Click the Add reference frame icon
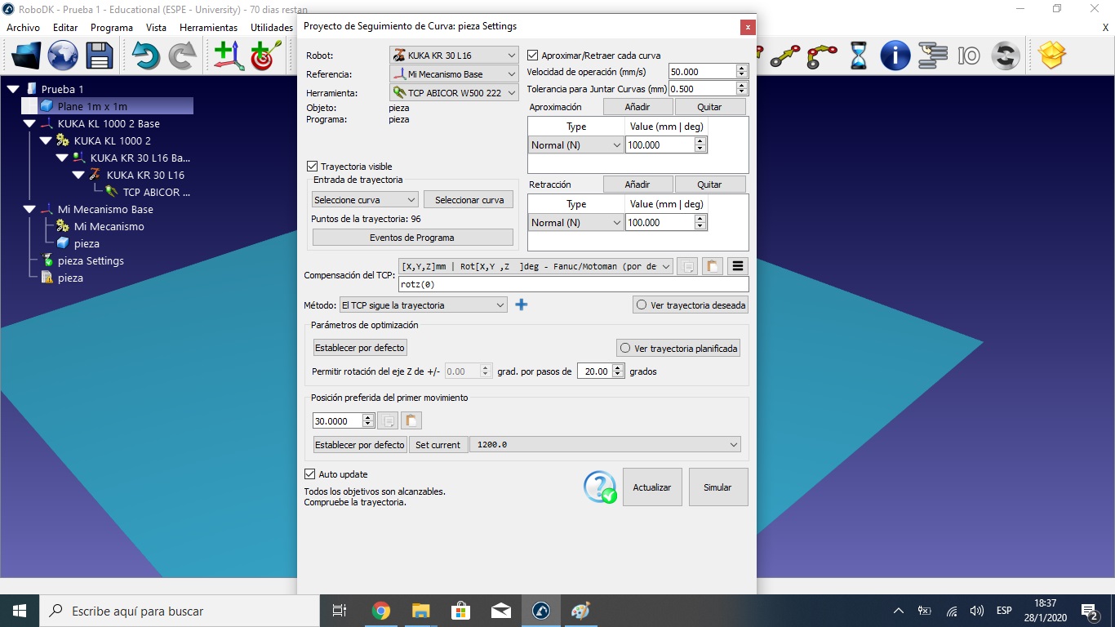Viewport: 1115px width, 627px height. [x=229, y=56]
